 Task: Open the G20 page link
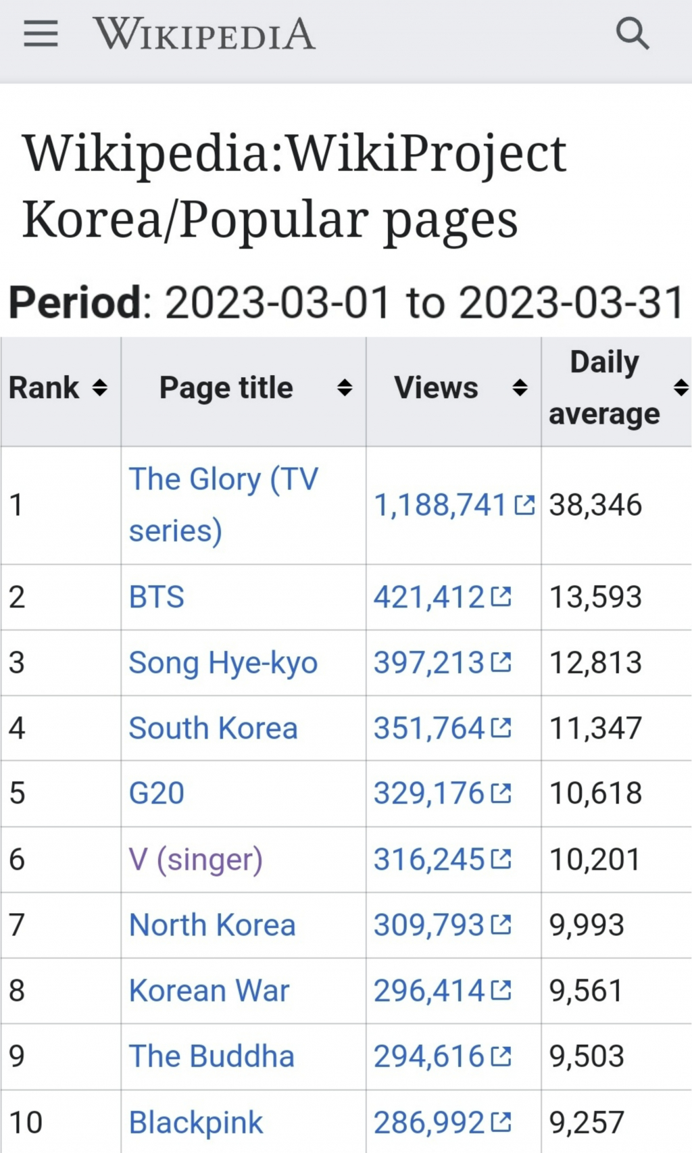[157, 793]
